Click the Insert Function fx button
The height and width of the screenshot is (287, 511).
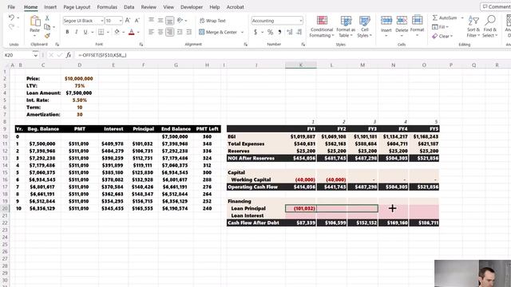click(69, 55)
